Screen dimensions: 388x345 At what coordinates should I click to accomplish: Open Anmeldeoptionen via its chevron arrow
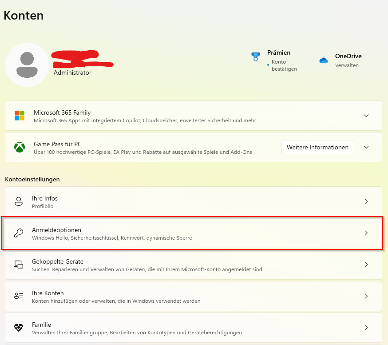(x=366, y=233)
